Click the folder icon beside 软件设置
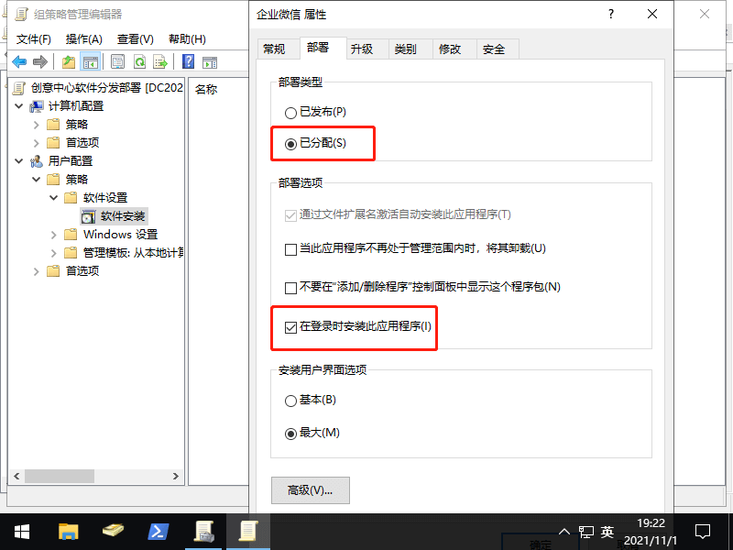The height and width of the screenshot is (550, 733). [x=71, y=198]
